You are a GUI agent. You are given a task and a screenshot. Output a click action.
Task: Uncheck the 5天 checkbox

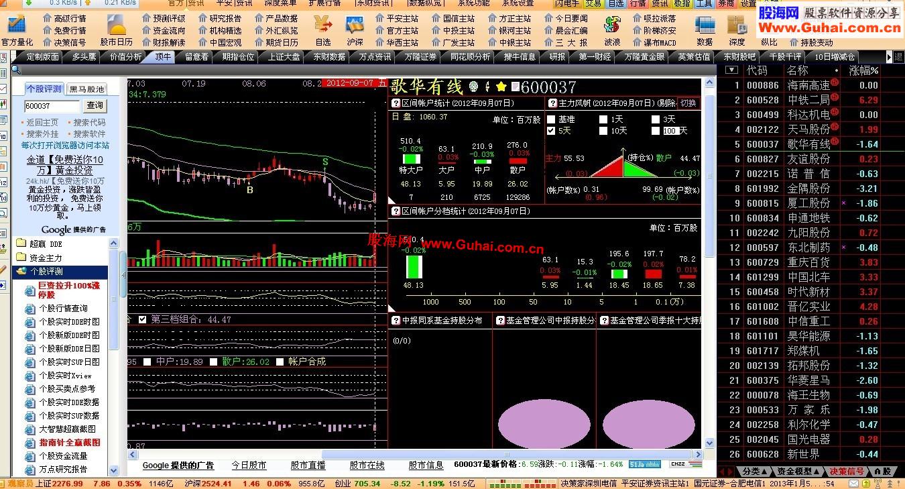(551, 131)
